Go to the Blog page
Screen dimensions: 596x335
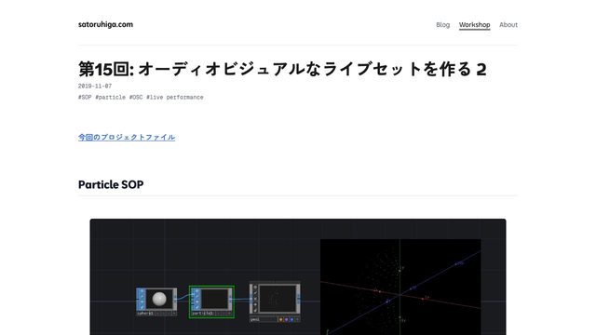(x=443, y=25)
